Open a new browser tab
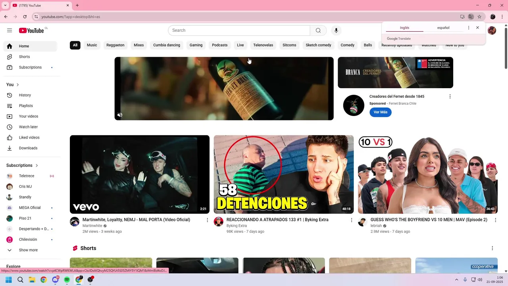 (x=77, y=6)
